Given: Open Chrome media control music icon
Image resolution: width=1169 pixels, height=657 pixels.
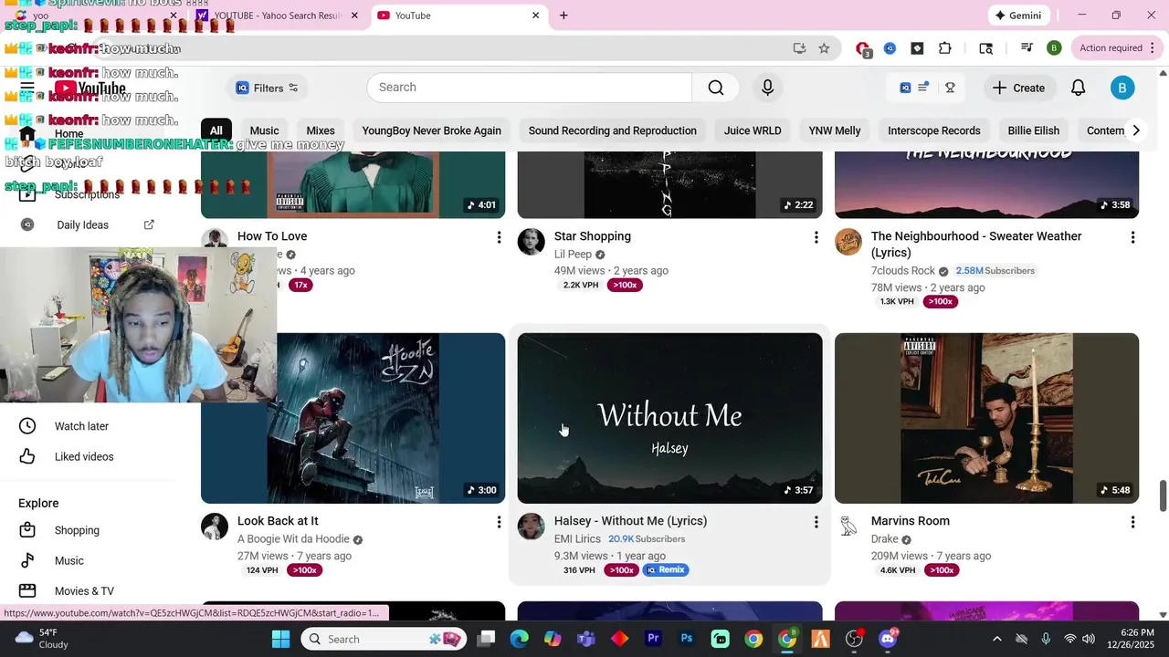Looking at the screenshot, I should (1027, 48).
